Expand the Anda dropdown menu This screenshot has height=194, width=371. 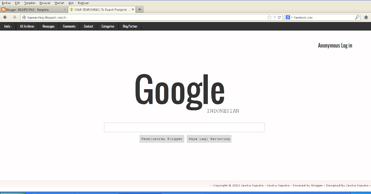(x=8, y=26)
